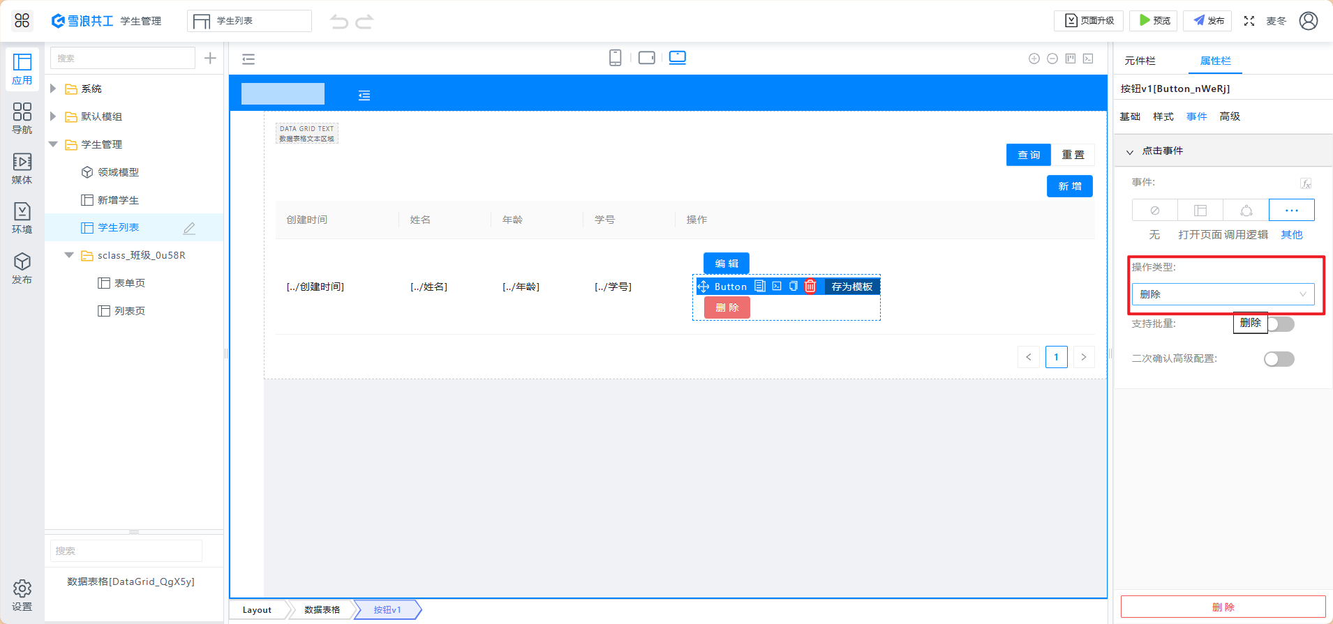Zoom out canvas with minus circle icon
1333x624 pixels.
click(1052, 59)
